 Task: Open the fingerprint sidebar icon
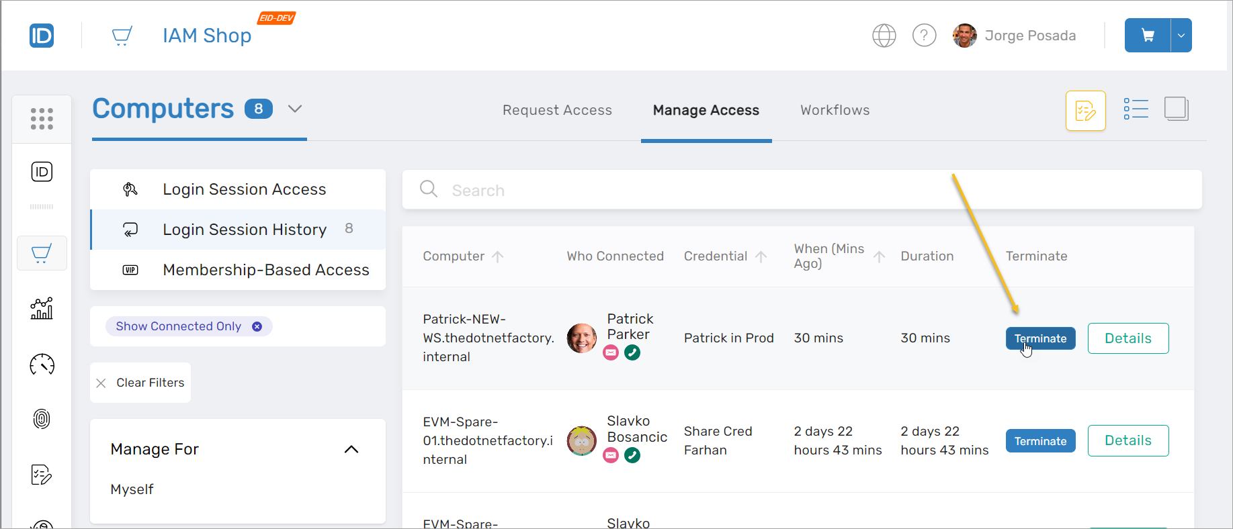click(42, 420)
